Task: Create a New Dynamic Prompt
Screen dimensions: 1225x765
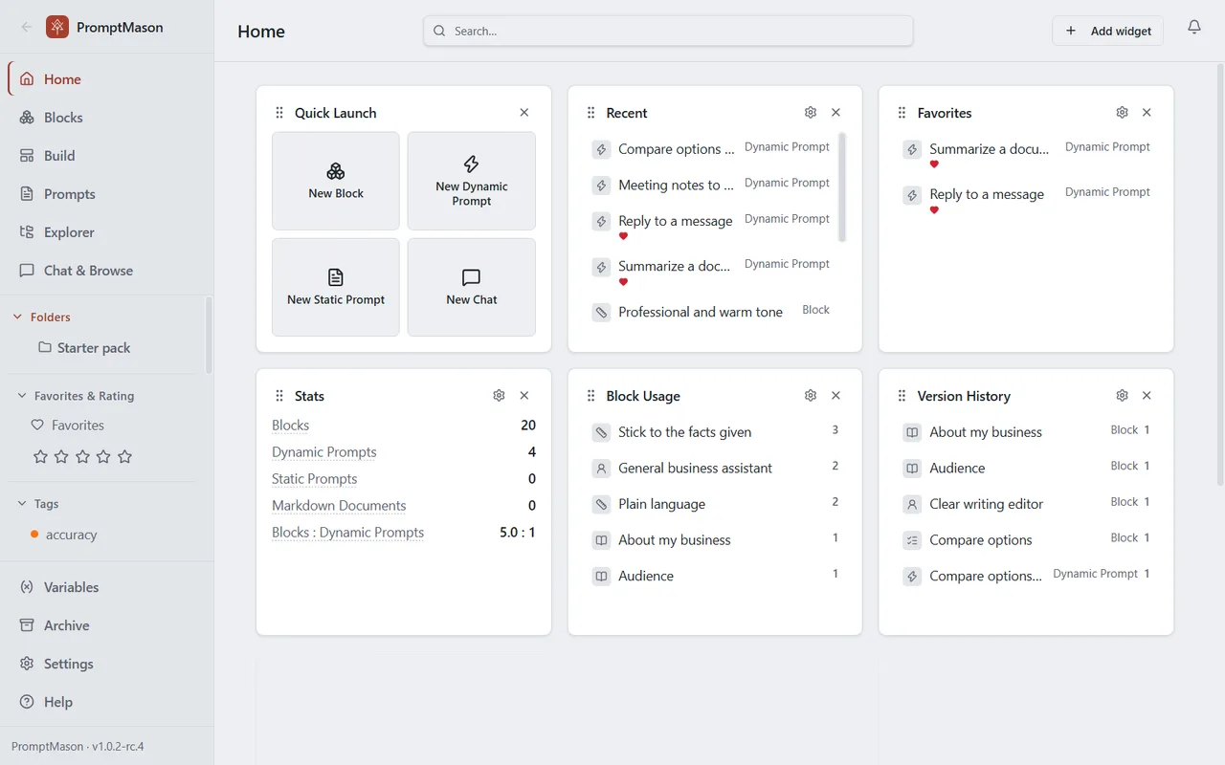Action: [472, 181]
